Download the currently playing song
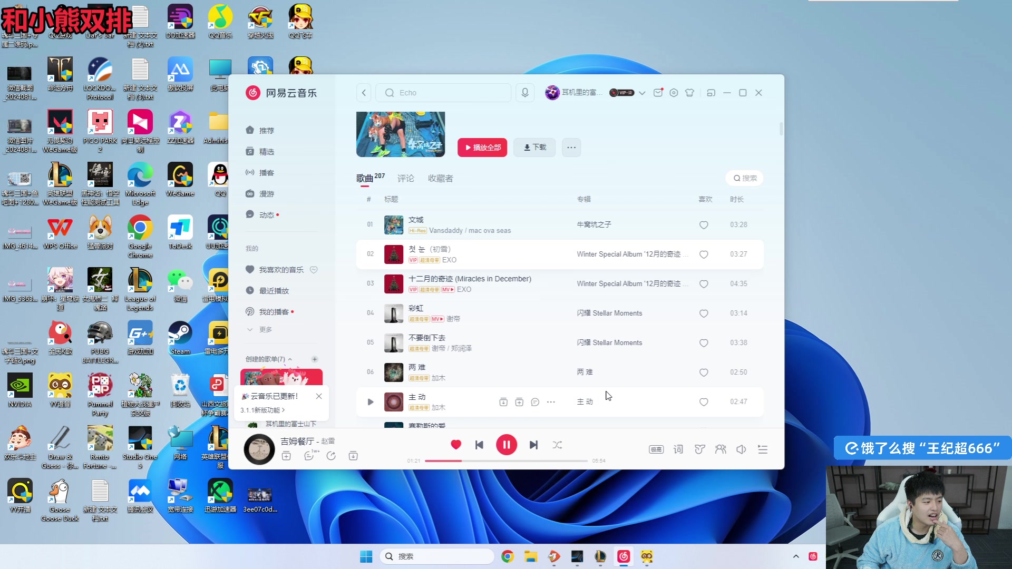1012x569 pixels. coord(353,456)
